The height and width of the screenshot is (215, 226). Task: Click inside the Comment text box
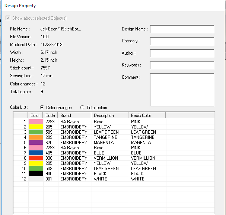point(182,90)
